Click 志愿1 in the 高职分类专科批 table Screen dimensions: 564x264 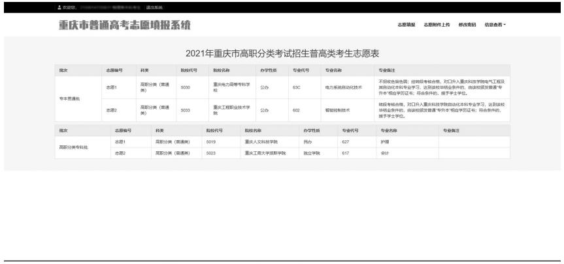click(120, 141)
